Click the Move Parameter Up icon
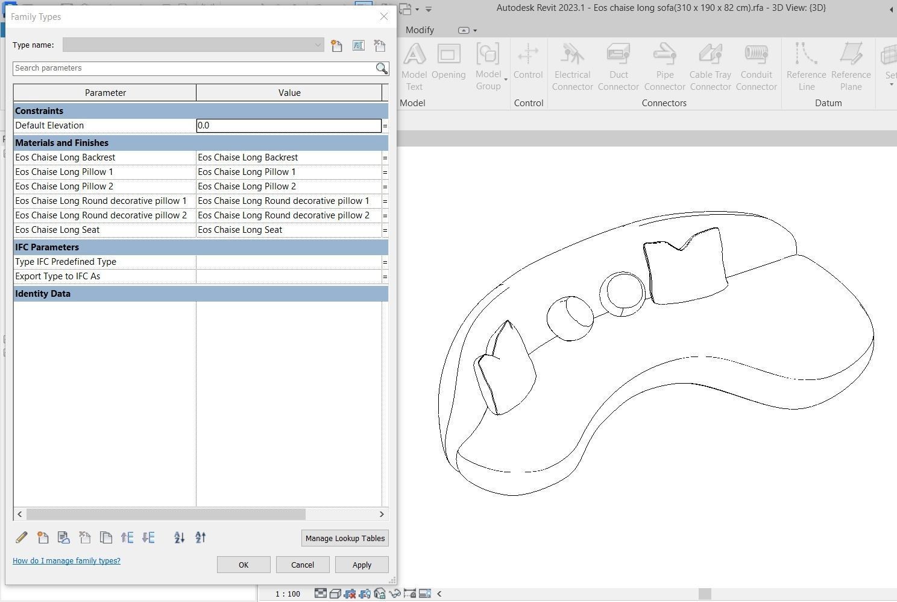Image resolution: width=897 pixels, height=602 pixels. click(127, 537)
